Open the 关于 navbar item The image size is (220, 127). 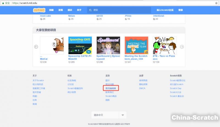[79, 10]
